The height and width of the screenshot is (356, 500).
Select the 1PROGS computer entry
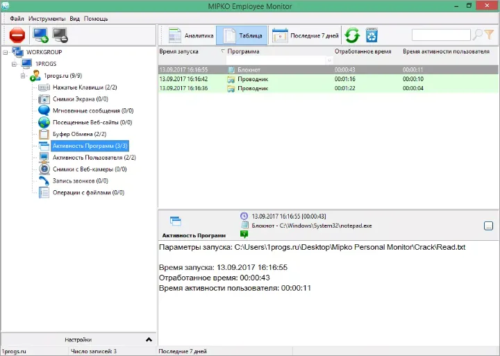pos(46,64)
